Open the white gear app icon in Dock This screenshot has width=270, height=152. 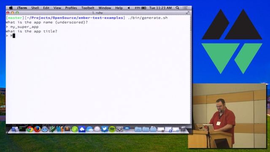tap(97, 129)
